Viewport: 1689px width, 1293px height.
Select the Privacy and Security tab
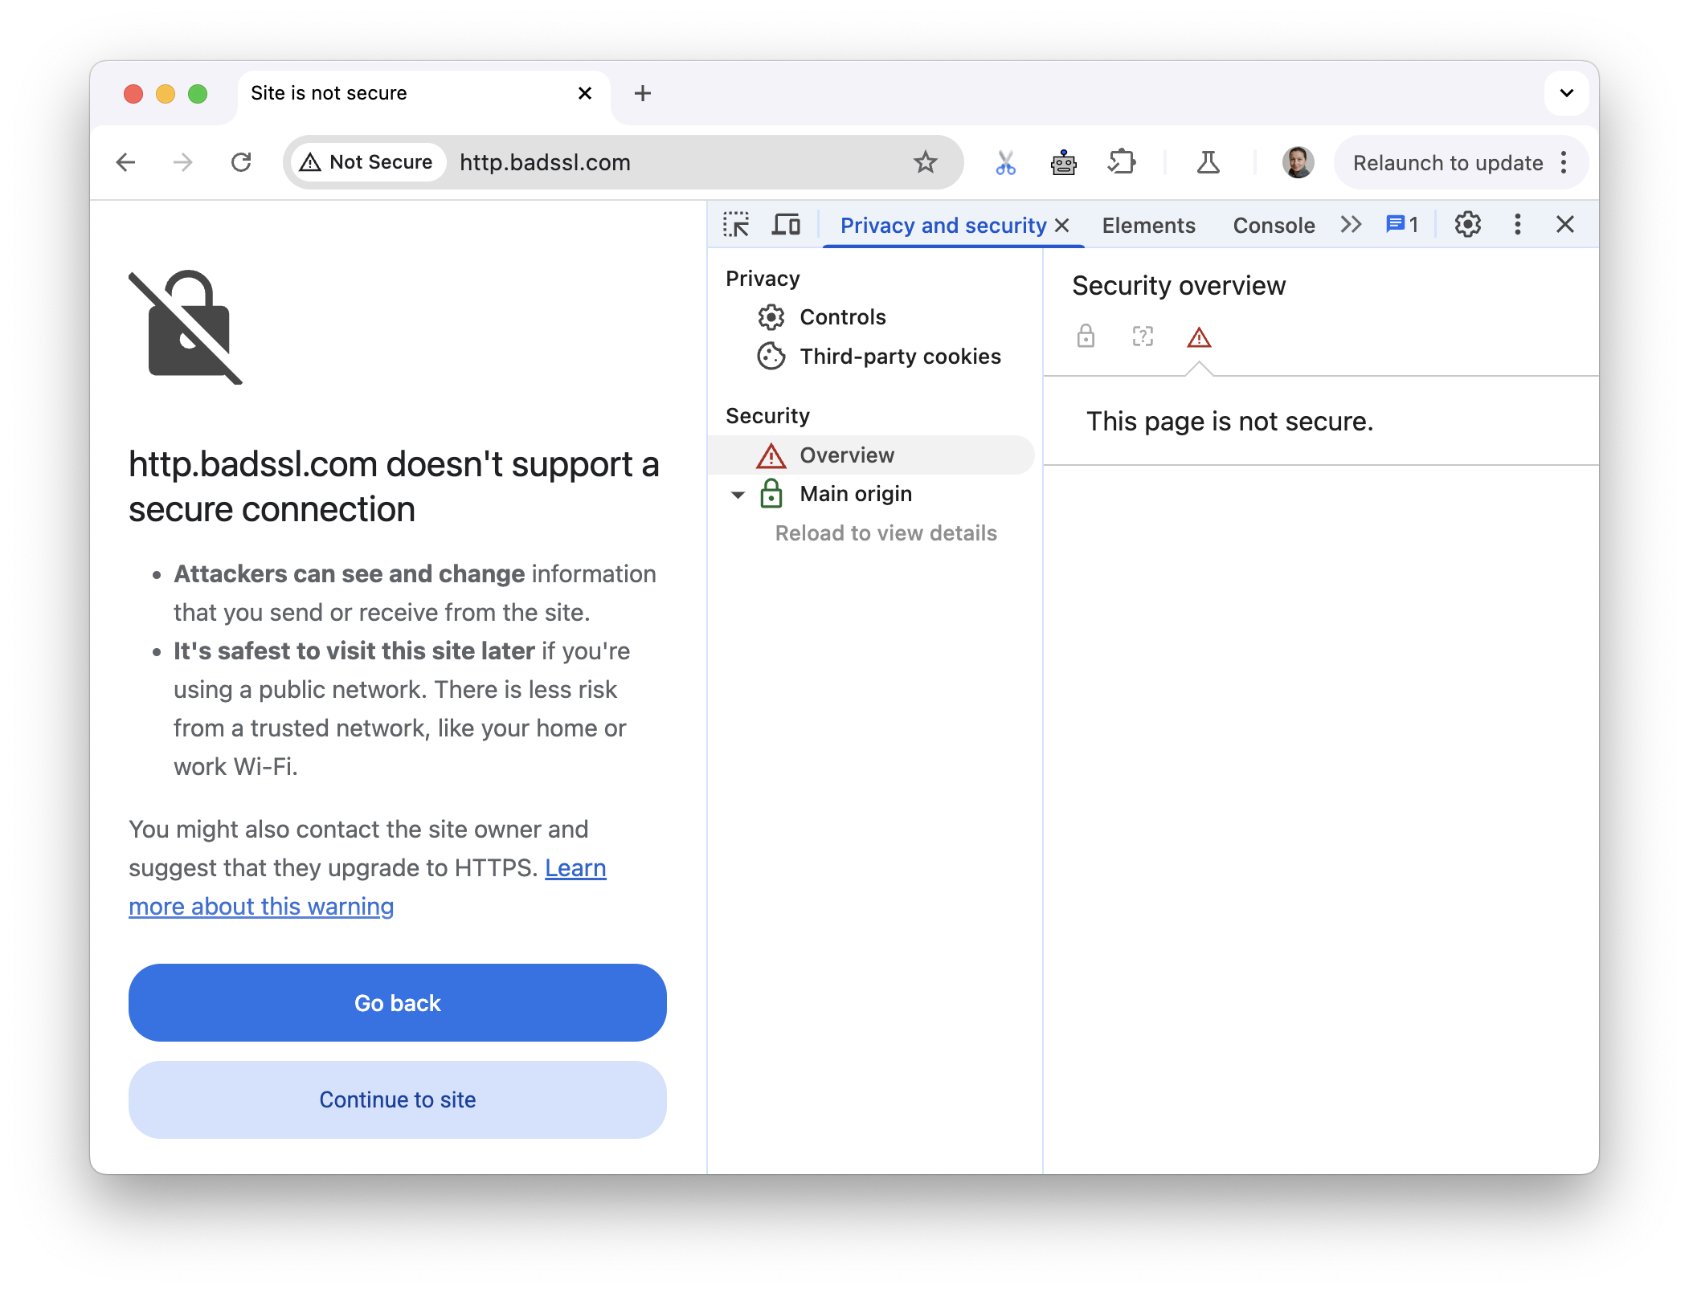(943, 222)
